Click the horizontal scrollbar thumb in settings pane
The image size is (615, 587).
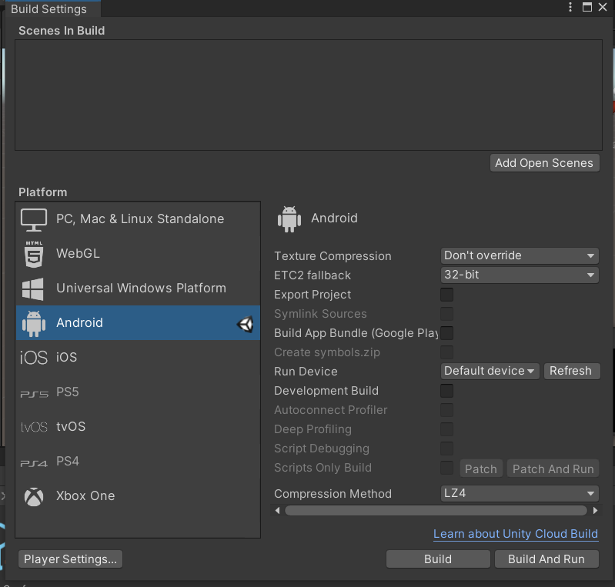[436, 511]
